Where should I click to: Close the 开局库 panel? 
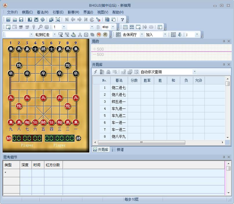tap(228, 64)
